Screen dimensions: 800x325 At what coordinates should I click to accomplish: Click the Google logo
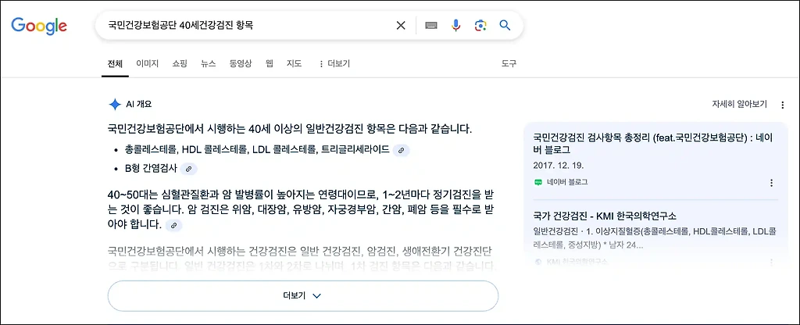click(x=39, y=26)
